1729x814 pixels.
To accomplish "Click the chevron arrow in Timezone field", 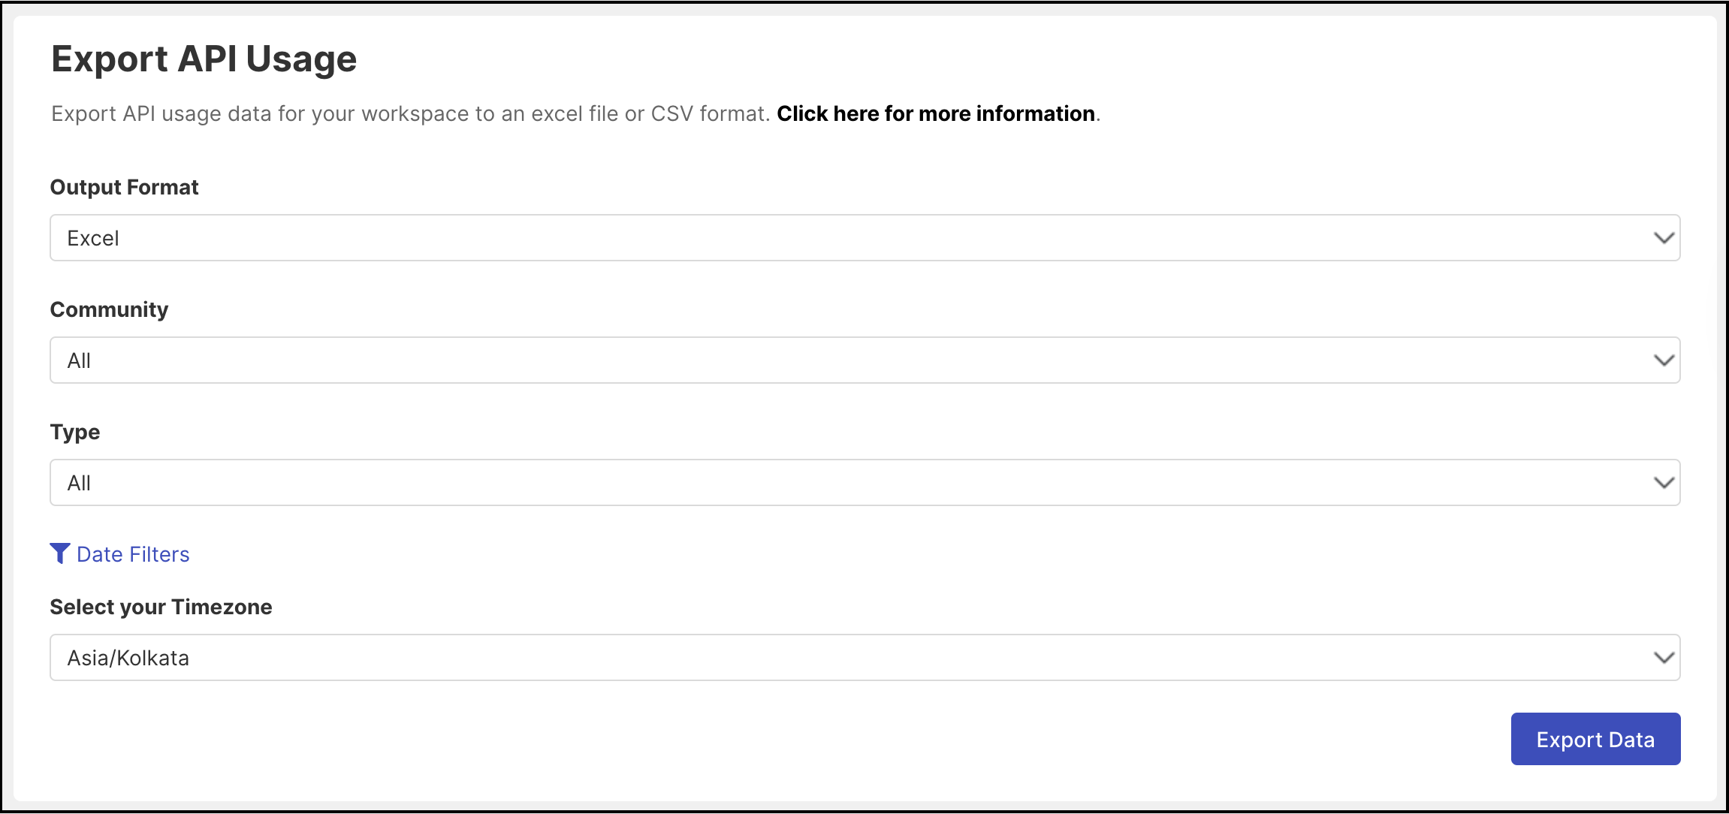I will click(1664, 658).
